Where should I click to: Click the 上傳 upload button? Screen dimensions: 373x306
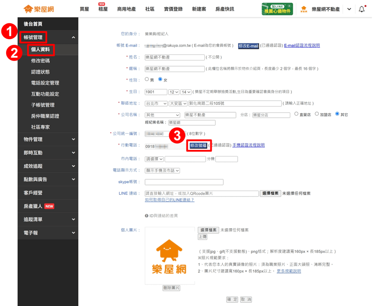click(203, 237)
